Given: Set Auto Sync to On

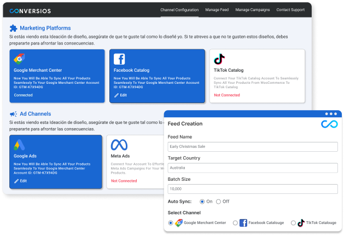Looking at the screenshot, I should (x=202, y=202).
